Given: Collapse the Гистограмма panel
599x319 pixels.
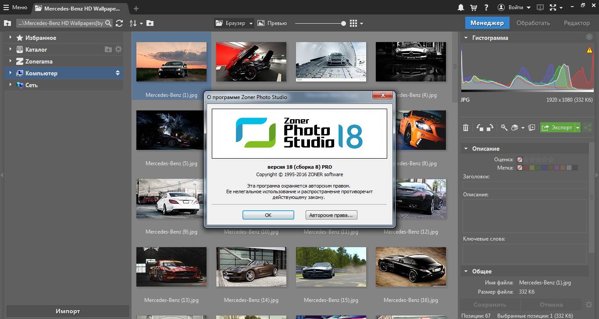Looking at the screenshot, I should (466, 38).
